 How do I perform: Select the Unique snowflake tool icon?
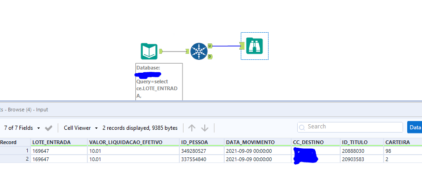click(x=199, y=51)
